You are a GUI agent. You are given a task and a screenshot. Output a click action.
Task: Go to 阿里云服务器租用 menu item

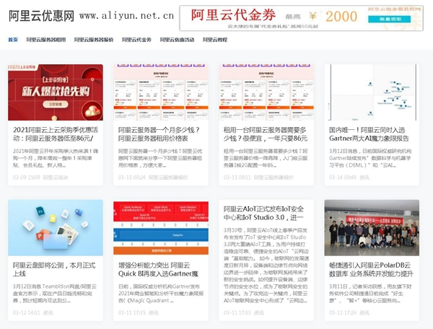46,40
